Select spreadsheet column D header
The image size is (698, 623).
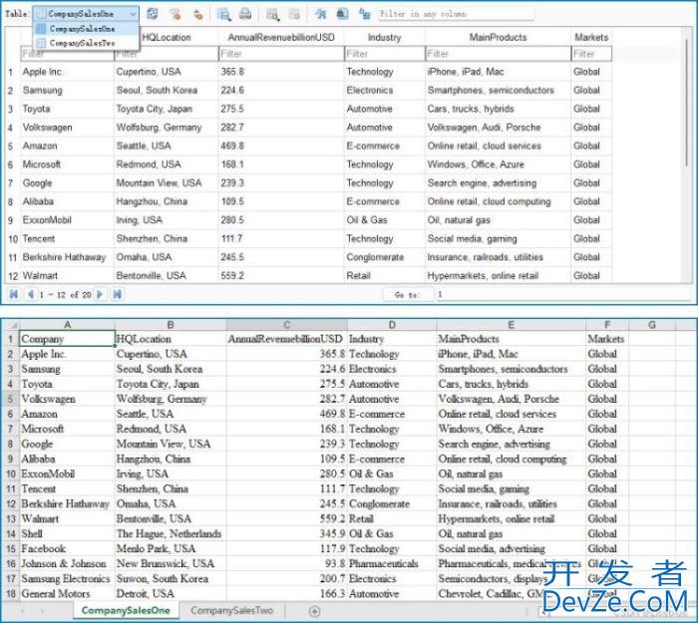392,325
